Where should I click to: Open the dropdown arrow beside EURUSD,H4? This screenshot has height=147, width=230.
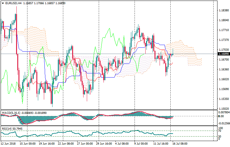pyautogui.click(x=3, y=3)
